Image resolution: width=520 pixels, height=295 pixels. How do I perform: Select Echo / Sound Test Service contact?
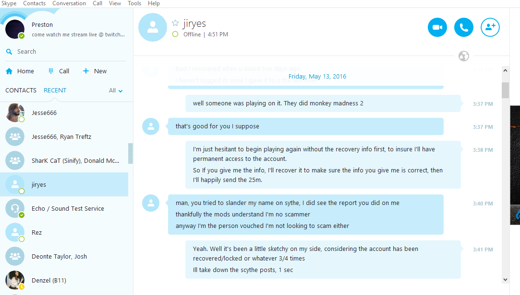tap(64, 208)
